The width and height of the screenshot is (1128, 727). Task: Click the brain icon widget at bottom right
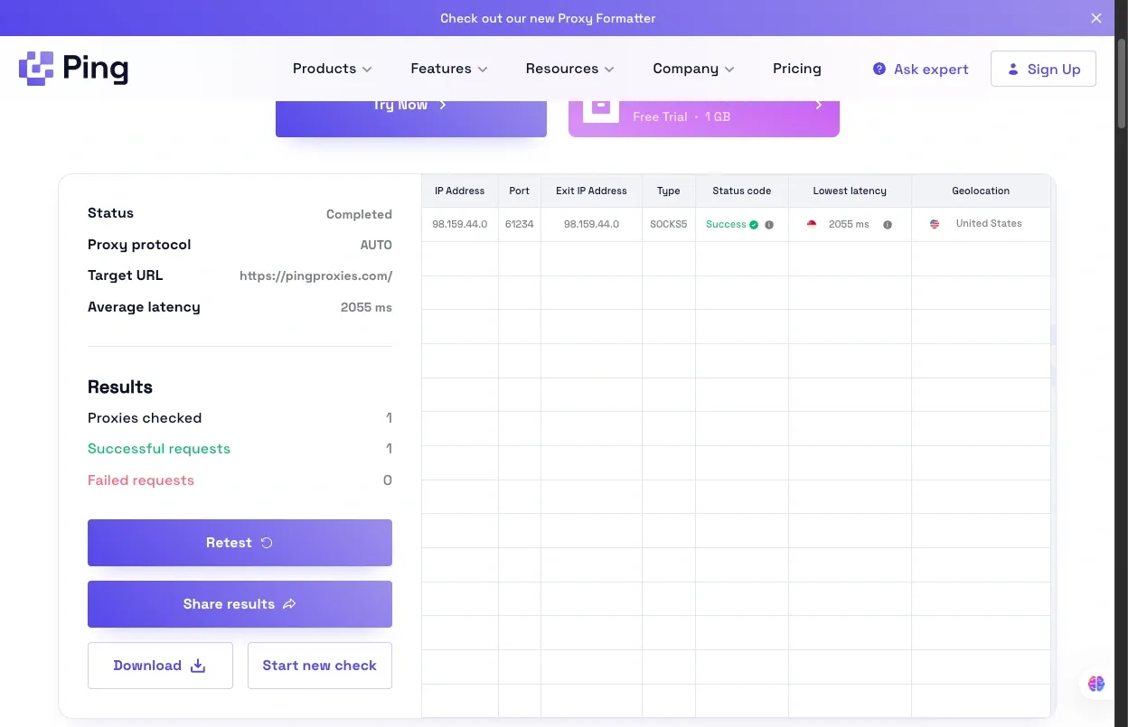(x=1096, y=684)
